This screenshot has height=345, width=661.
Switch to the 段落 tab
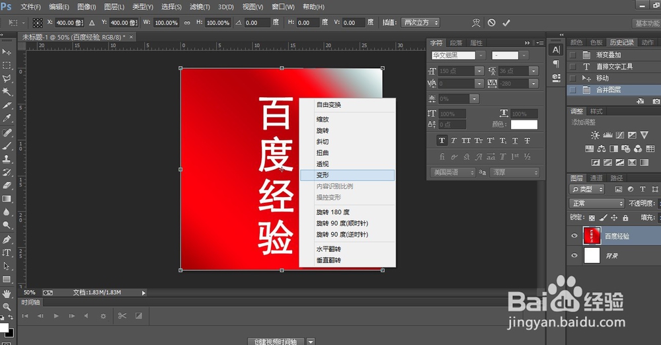455,42
